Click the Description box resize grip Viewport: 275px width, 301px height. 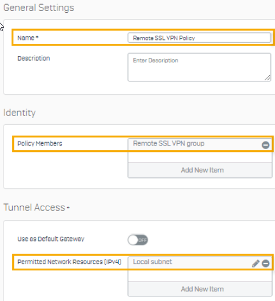click(267, 78)
